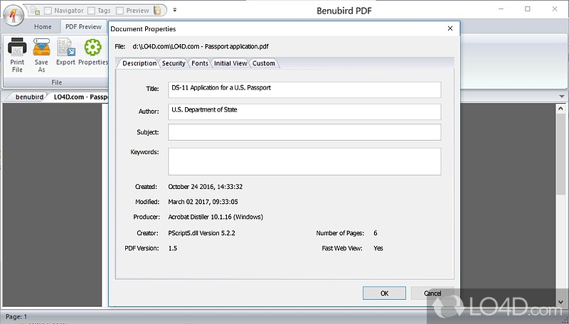
Task: Click OK in Document Properties
Action: (x=384, y=293)
